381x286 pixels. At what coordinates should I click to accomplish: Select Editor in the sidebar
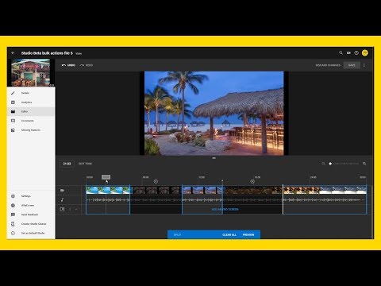pos(31,111)
